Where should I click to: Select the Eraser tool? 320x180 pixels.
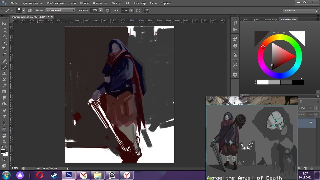[4, 86]
